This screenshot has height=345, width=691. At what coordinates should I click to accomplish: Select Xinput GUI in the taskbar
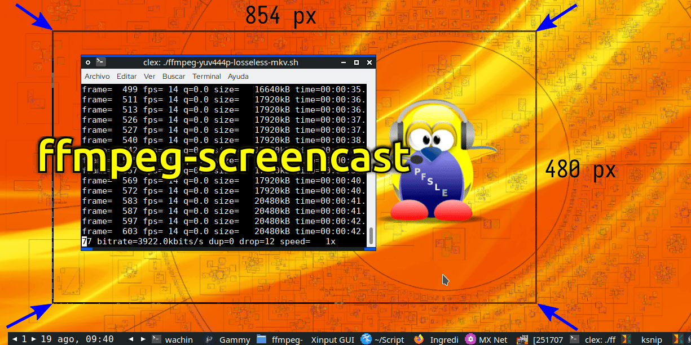tap(332, 339)
